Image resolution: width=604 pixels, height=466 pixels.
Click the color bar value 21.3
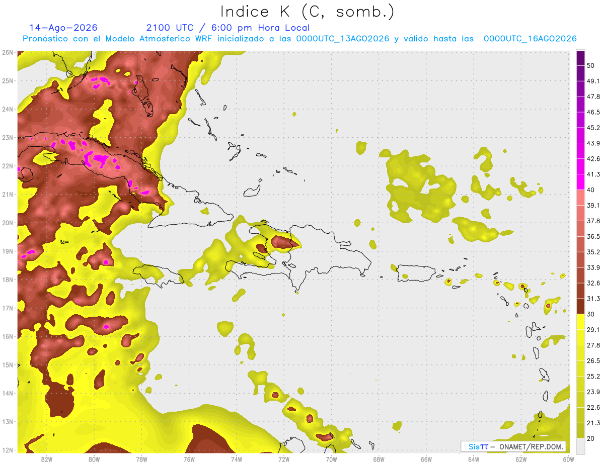593,423
